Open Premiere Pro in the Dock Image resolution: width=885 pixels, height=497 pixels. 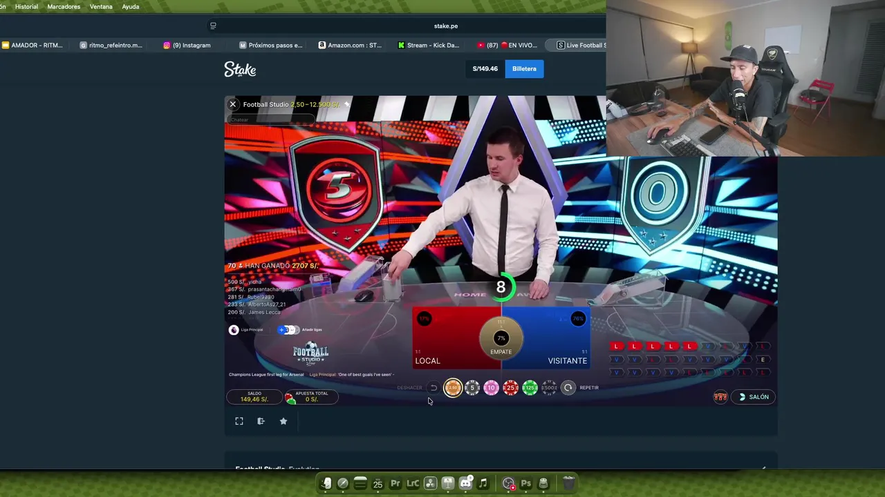pos(395,484)
